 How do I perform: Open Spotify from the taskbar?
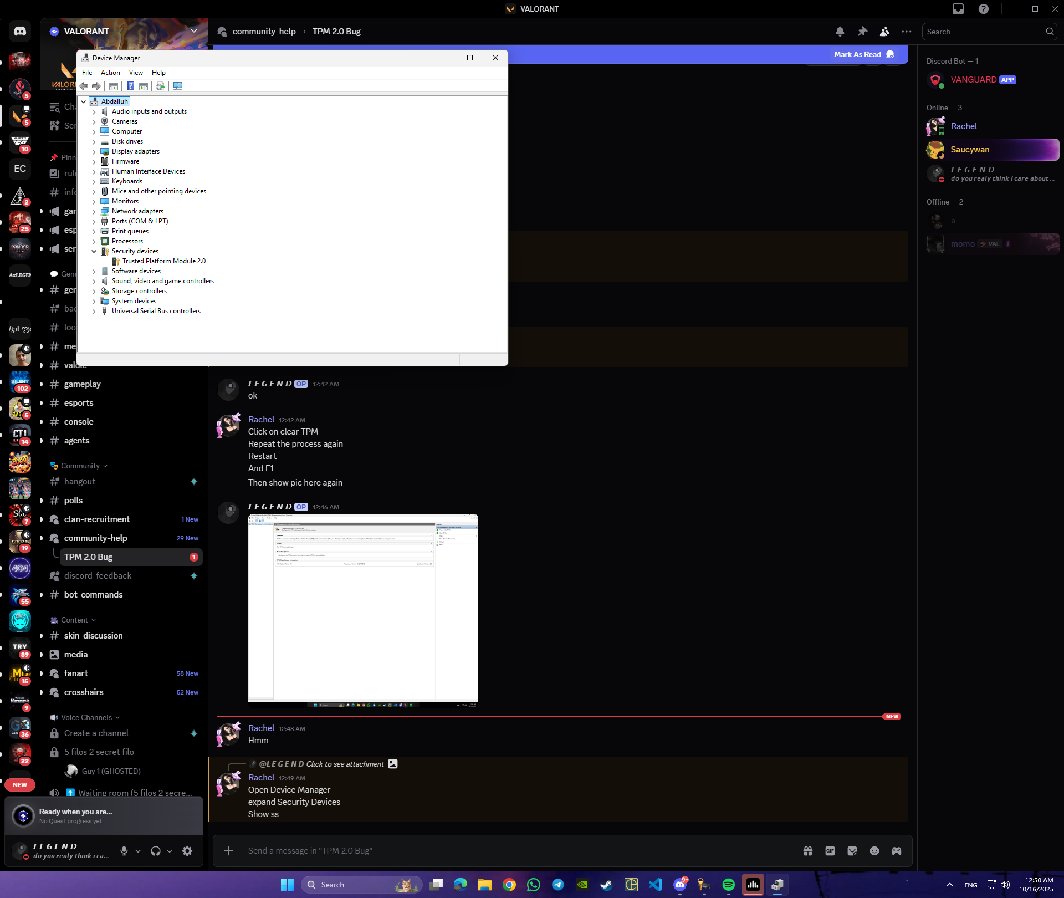728,885
